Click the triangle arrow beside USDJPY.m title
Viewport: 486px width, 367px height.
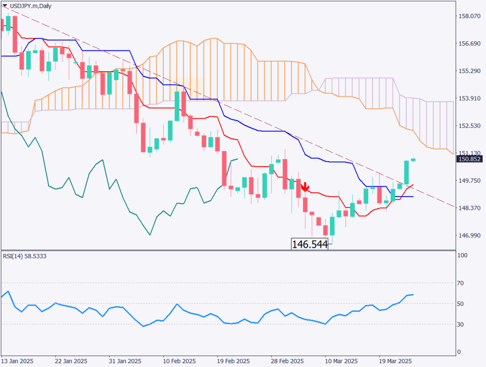tap(4, 5)
